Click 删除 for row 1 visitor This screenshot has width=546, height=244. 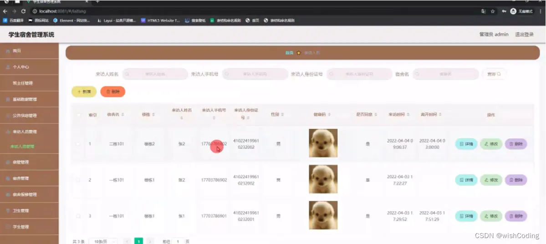tap(516, 144)
